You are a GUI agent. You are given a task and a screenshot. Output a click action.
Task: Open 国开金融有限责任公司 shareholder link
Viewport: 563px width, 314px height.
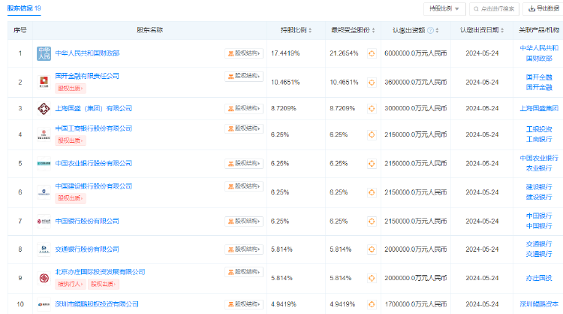(x=87, y=76)
